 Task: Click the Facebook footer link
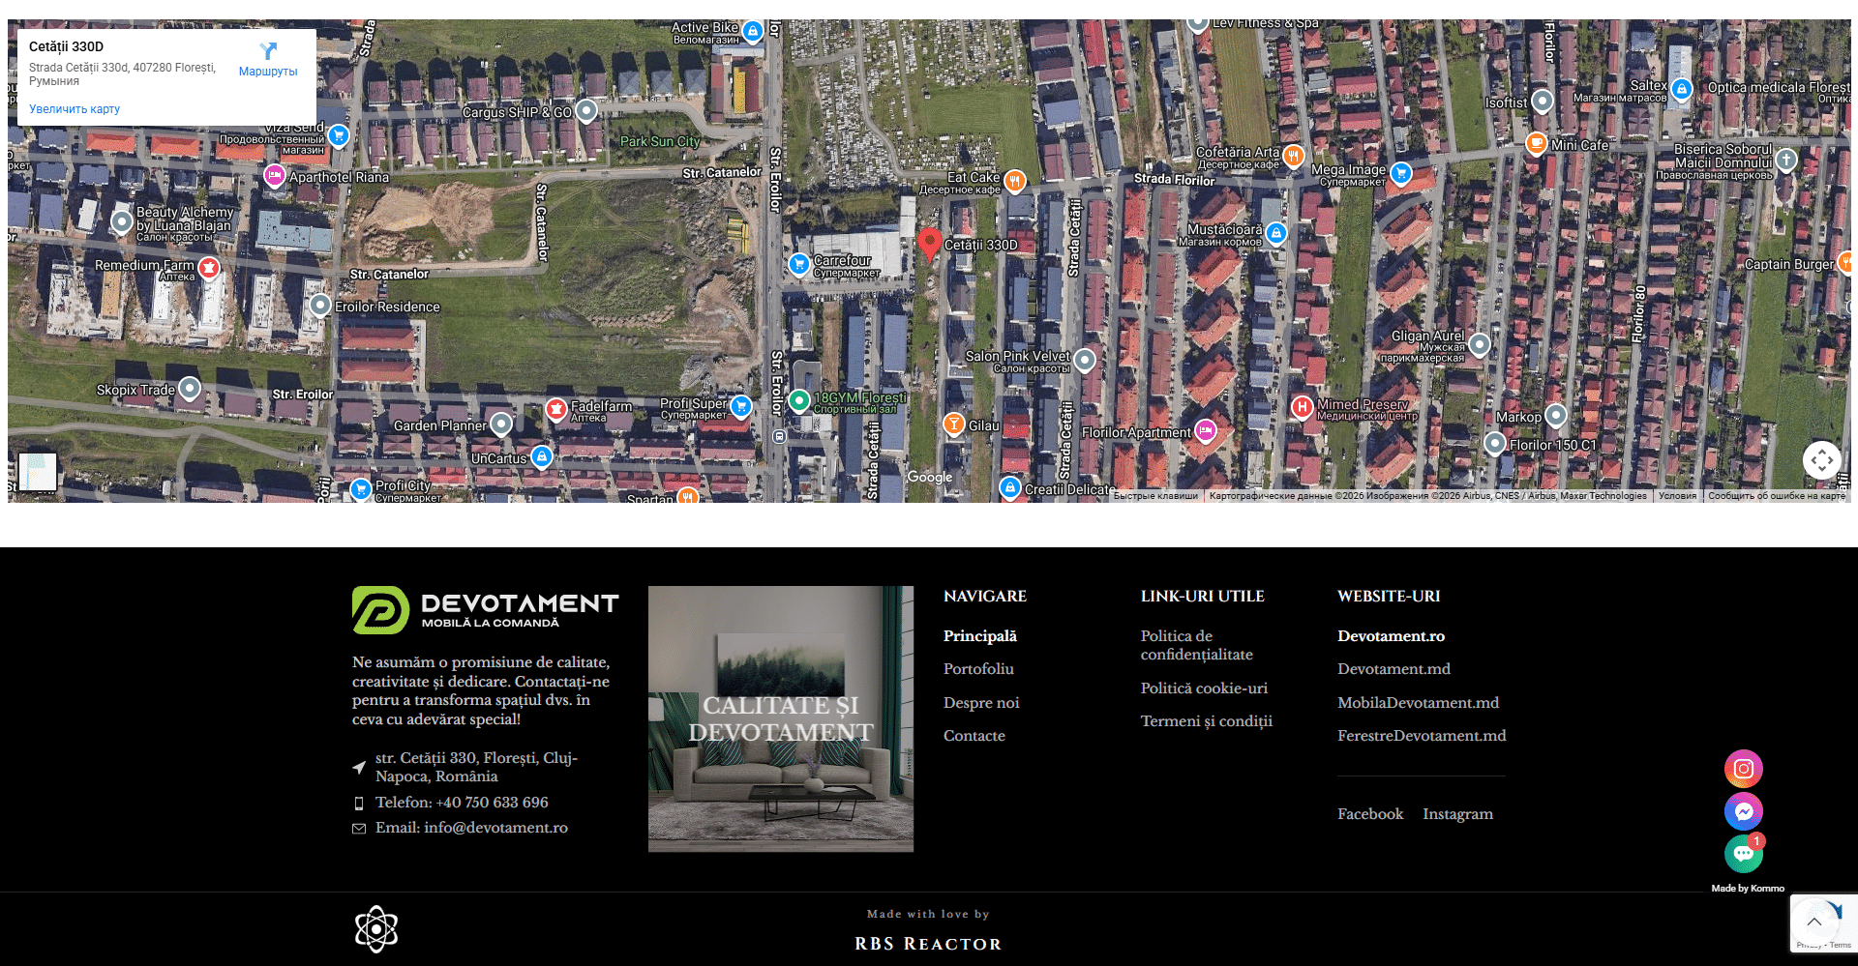click(x=1369, y=814)
